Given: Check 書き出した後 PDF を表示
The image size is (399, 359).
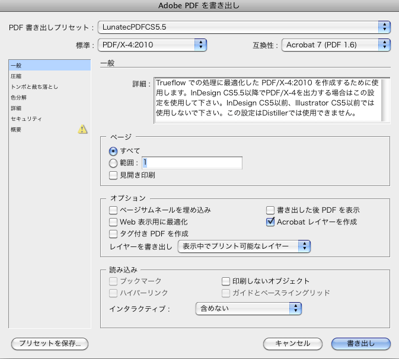Looking at the screenshot, I should tap(270, 210).
